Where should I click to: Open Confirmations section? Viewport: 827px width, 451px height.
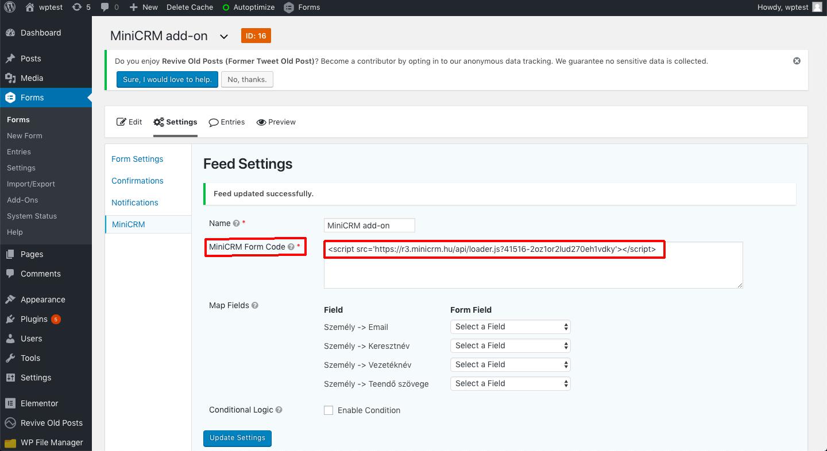click(x=137, y=181)
